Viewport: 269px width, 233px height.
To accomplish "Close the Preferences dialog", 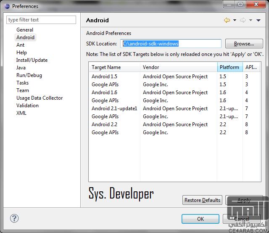I will [256, 4].
